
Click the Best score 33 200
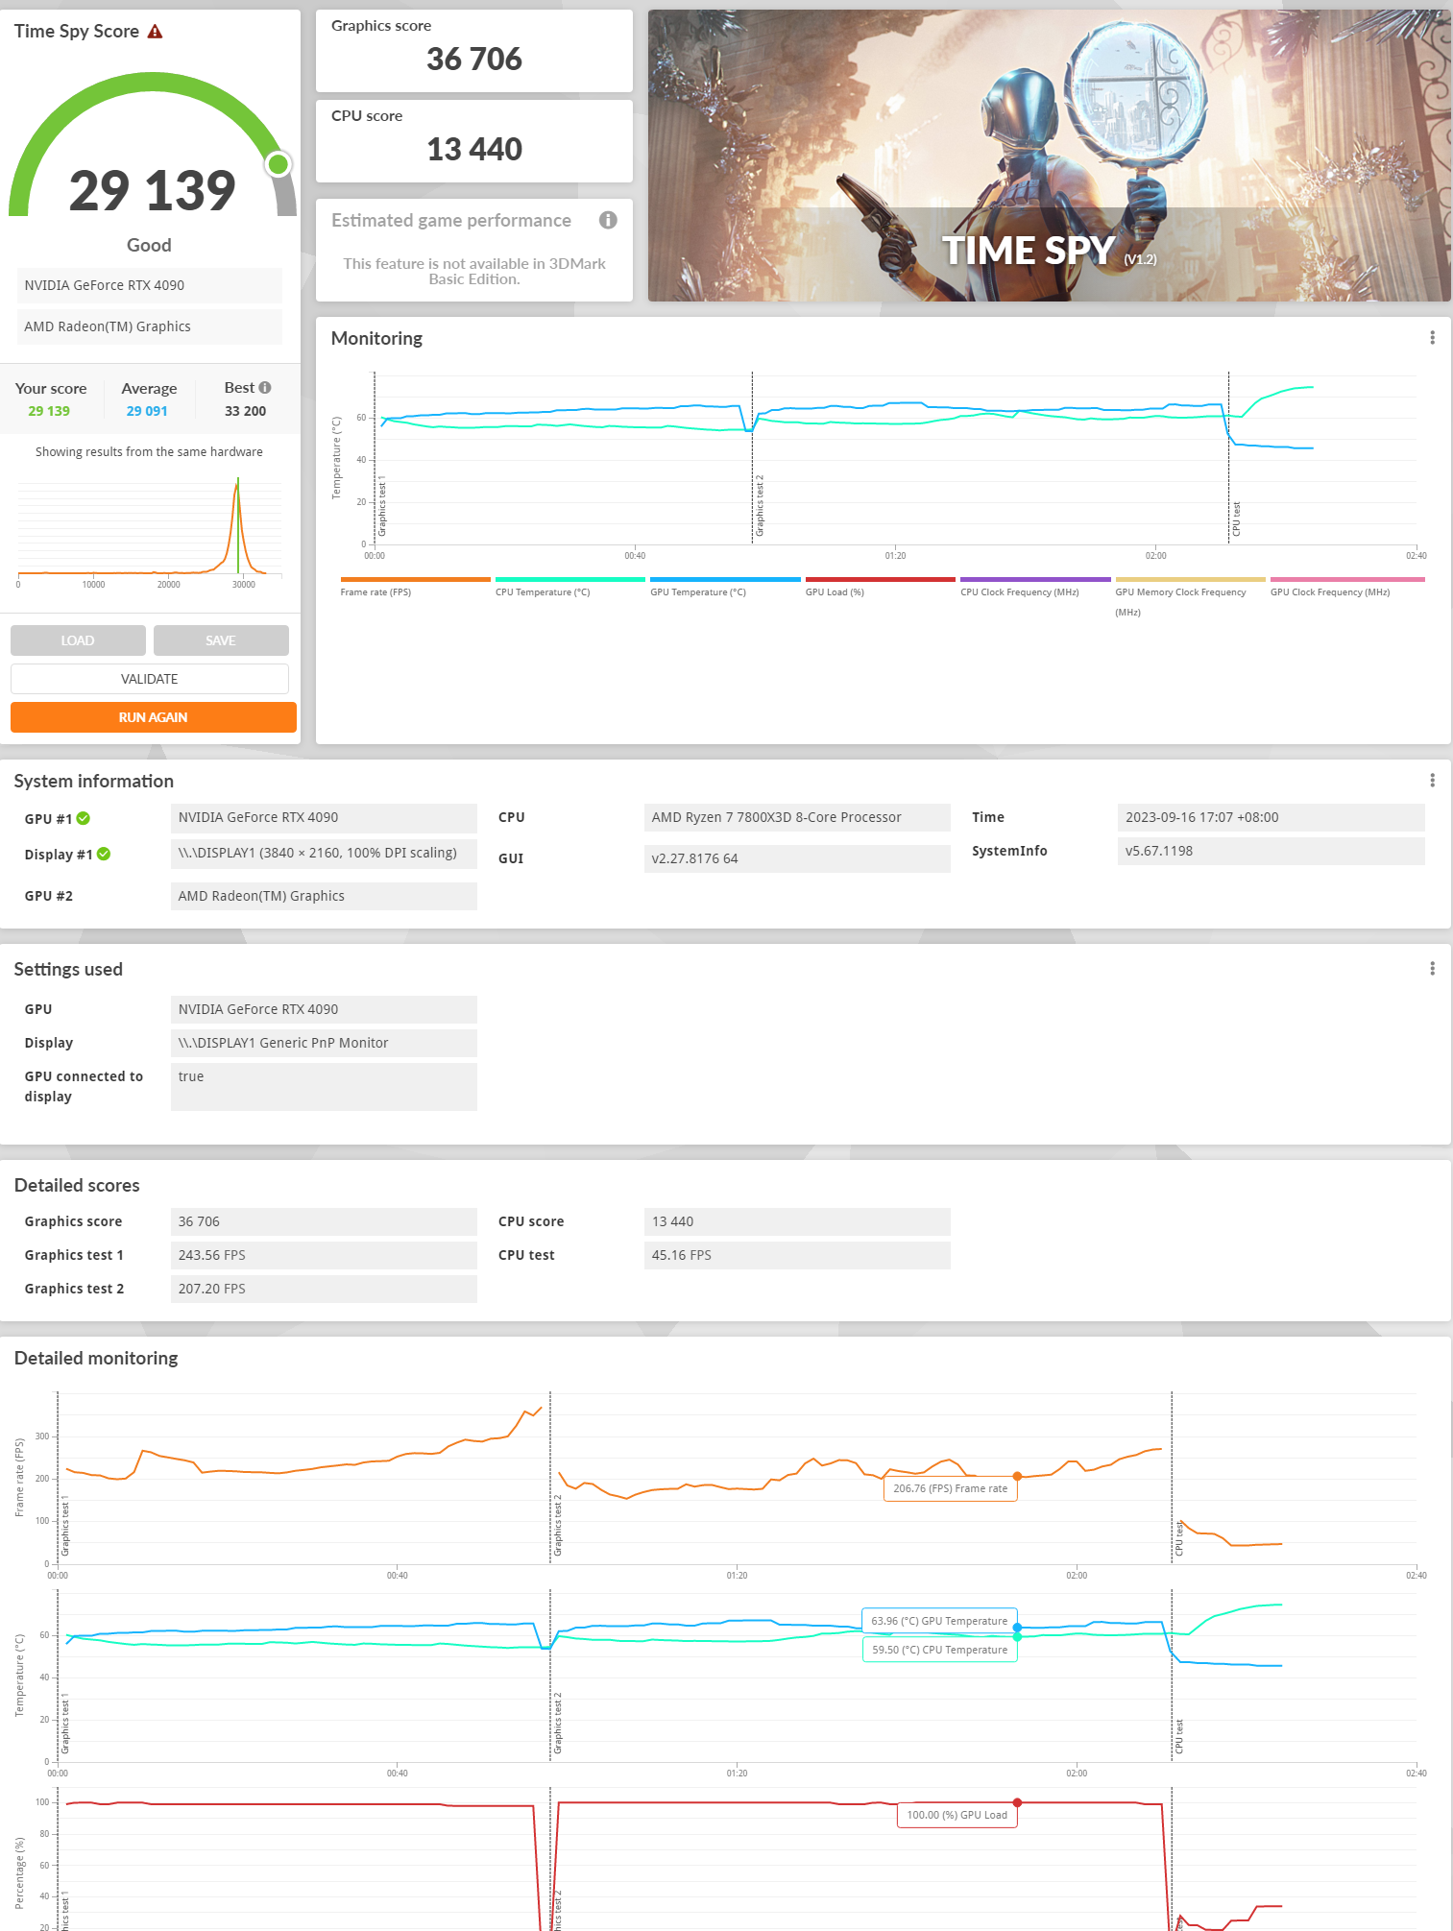[246, 411]
